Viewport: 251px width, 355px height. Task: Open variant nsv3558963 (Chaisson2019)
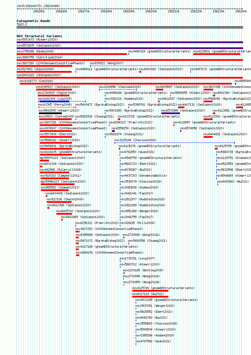pyautogui.click(x=157, y=323)
